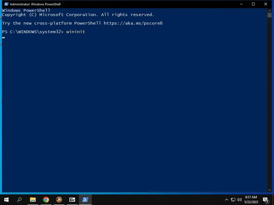
Task: Click the 'Administrator: Windows PowerShell' window title
Action: pyautogui.click(x=35, y=4)
